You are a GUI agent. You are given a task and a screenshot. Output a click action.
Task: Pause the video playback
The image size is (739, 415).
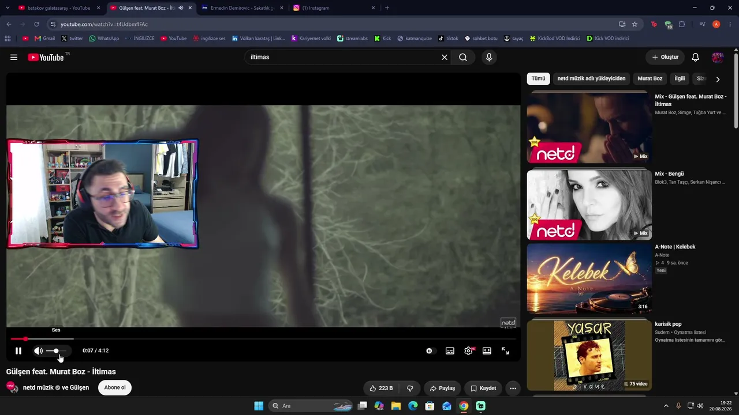pos(18,350)
